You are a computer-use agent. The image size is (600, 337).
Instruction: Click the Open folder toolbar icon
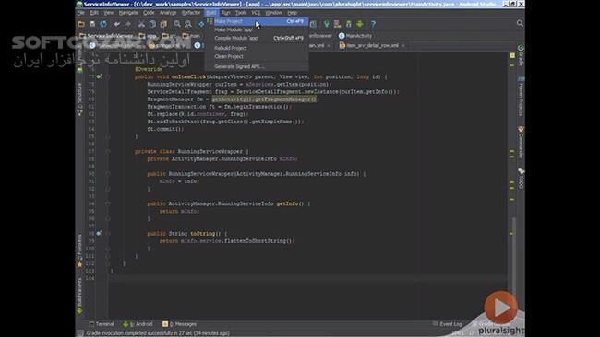(81, 24)
